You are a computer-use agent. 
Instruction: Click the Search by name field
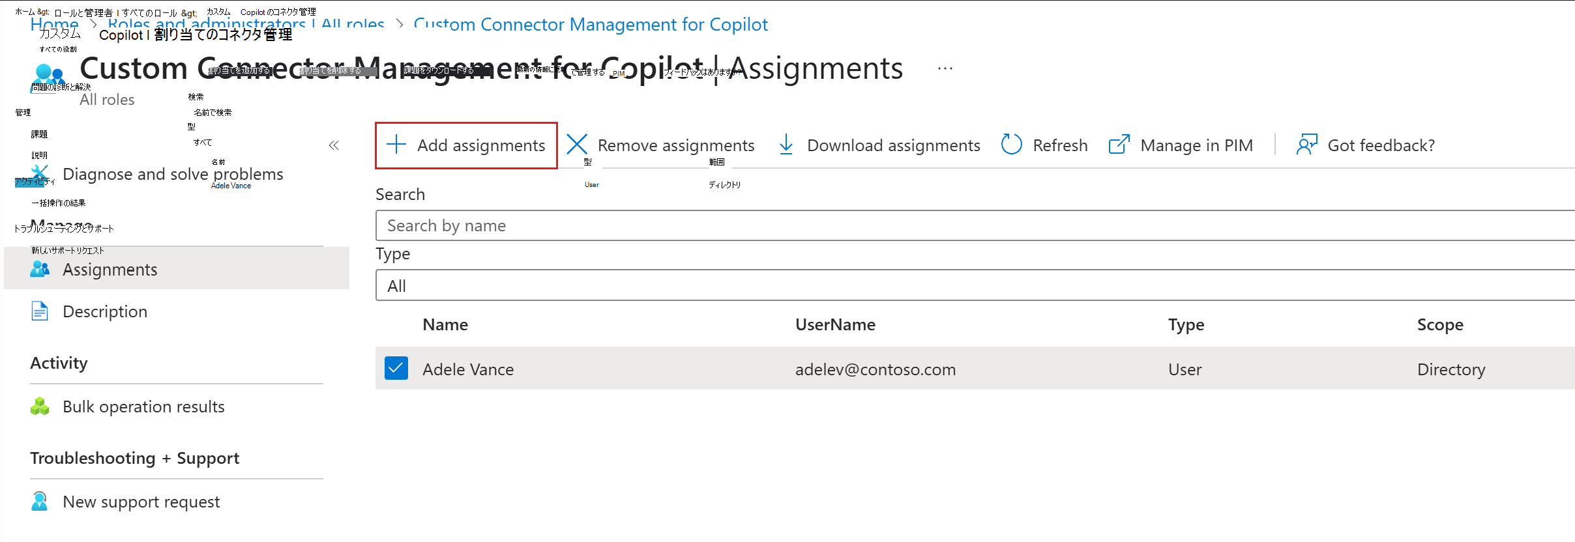pos(975,225)
